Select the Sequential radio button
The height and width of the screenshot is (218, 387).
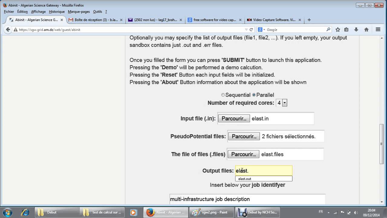[x=223, y=95]
